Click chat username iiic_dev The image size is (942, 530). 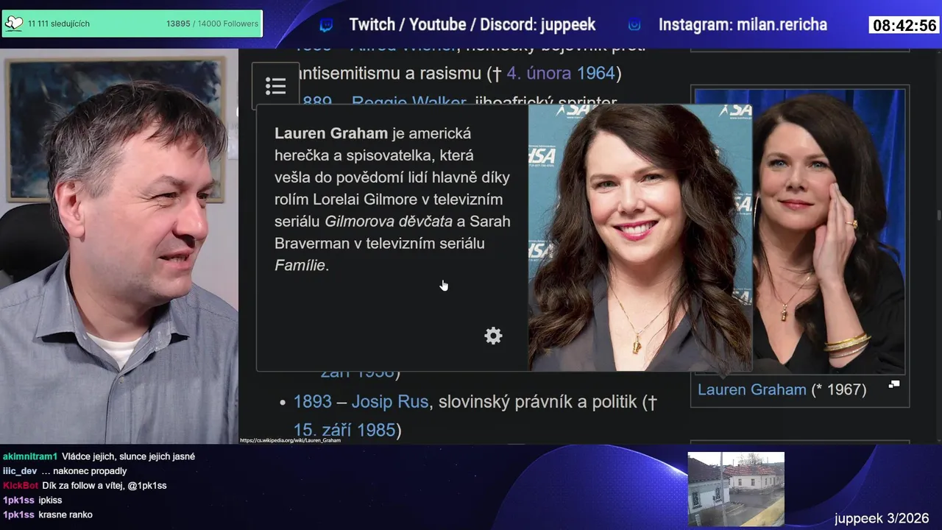click(20, 471)
